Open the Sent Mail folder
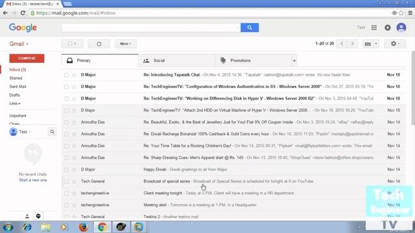This screenshot has height=233, width=415. 18,86
